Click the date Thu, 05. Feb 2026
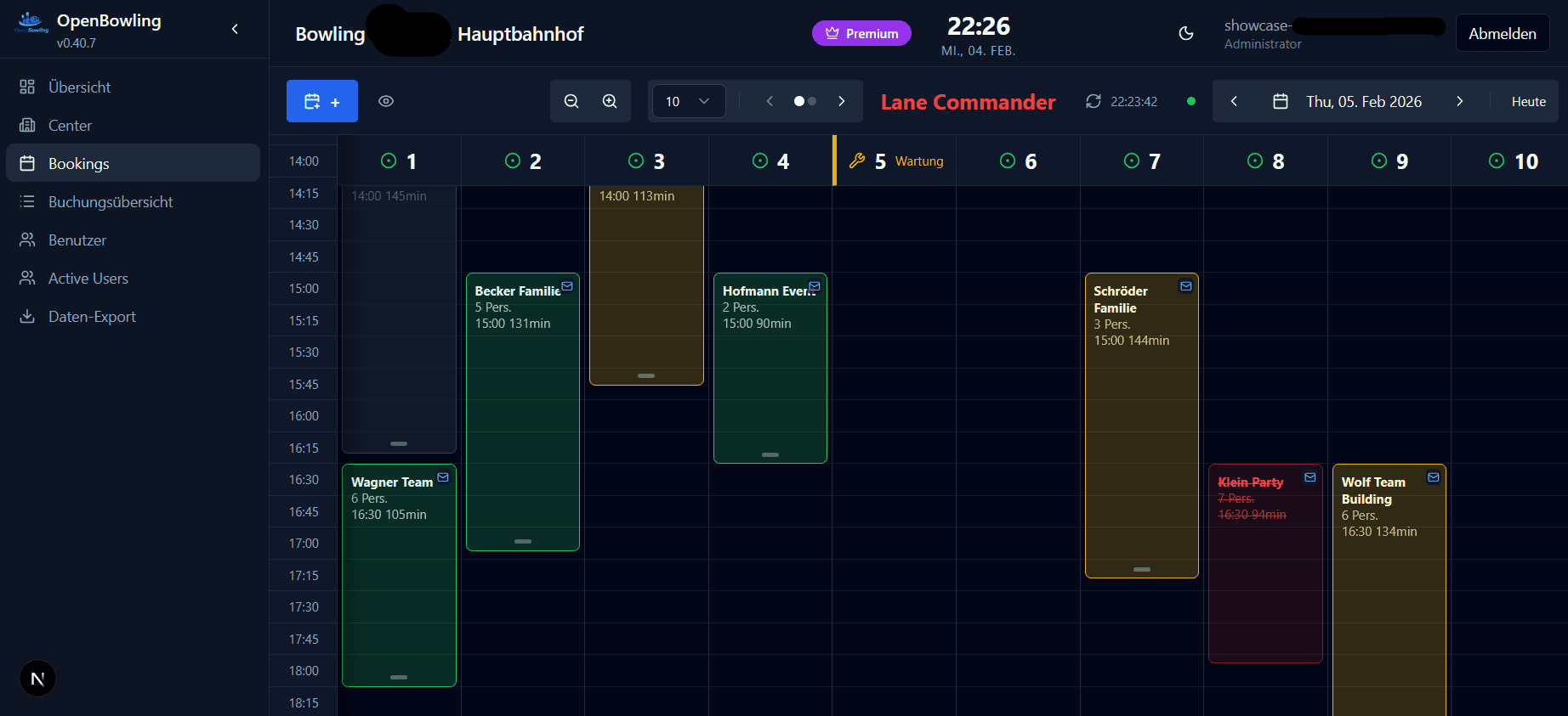The width and height of the screenshot is (1568, 716). 1364,101
